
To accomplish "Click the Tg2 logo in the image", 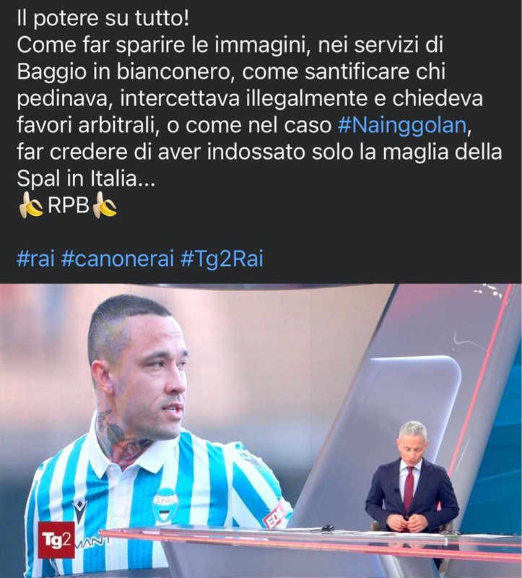I will (56, 540).
